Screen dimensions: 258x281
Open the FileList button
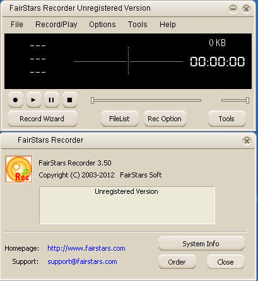click(119, 119)
